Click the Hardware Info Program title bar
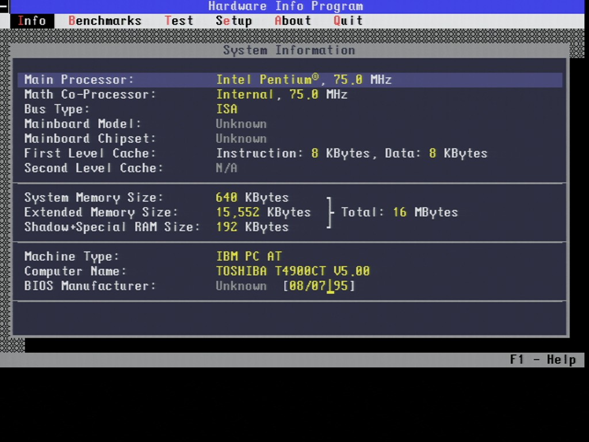The image size is (589, 442). [297, 6]
